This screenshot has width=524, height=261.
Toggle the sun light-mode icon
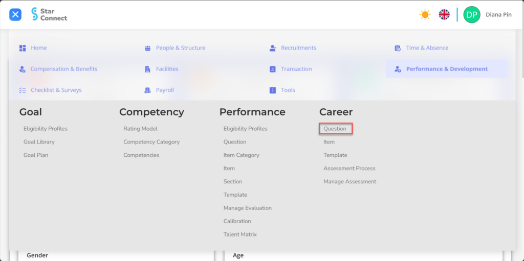(425, 15)
